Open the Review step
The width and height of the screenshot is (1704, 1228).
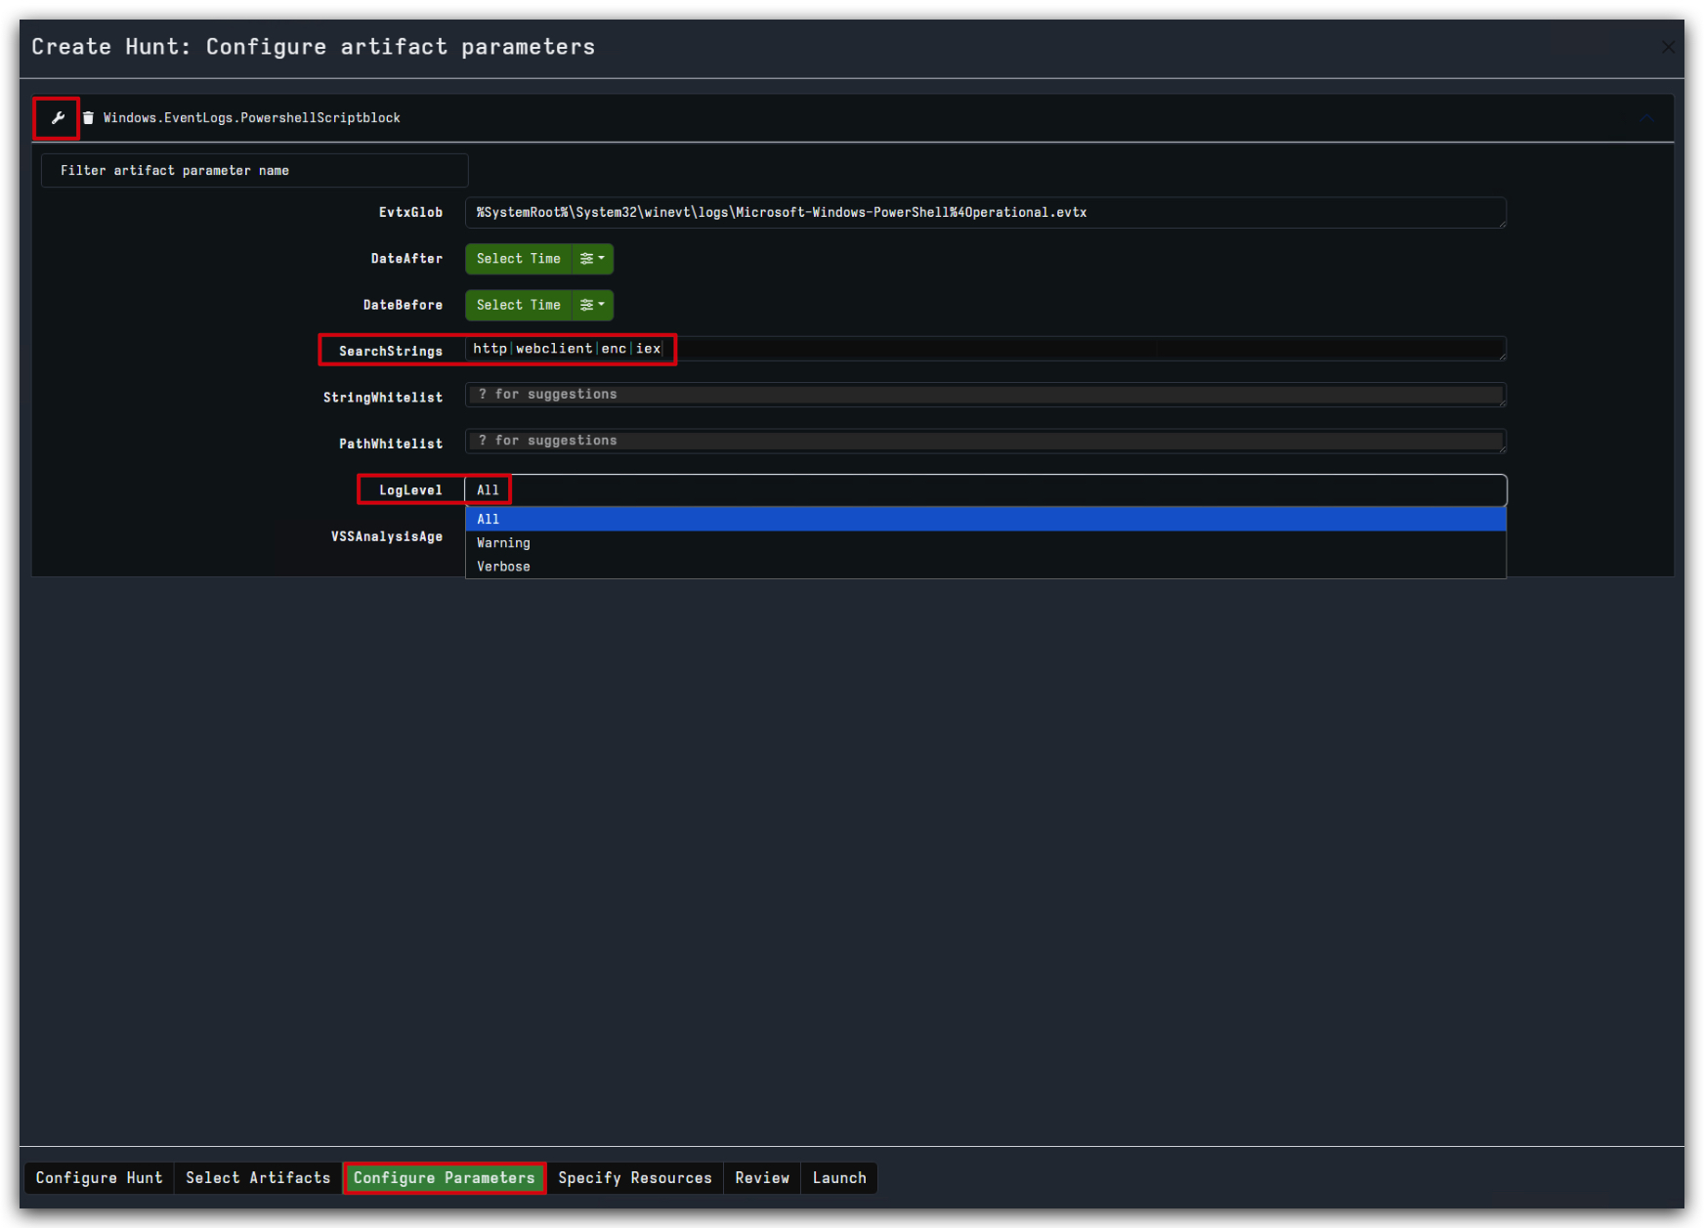point(762,1178)
